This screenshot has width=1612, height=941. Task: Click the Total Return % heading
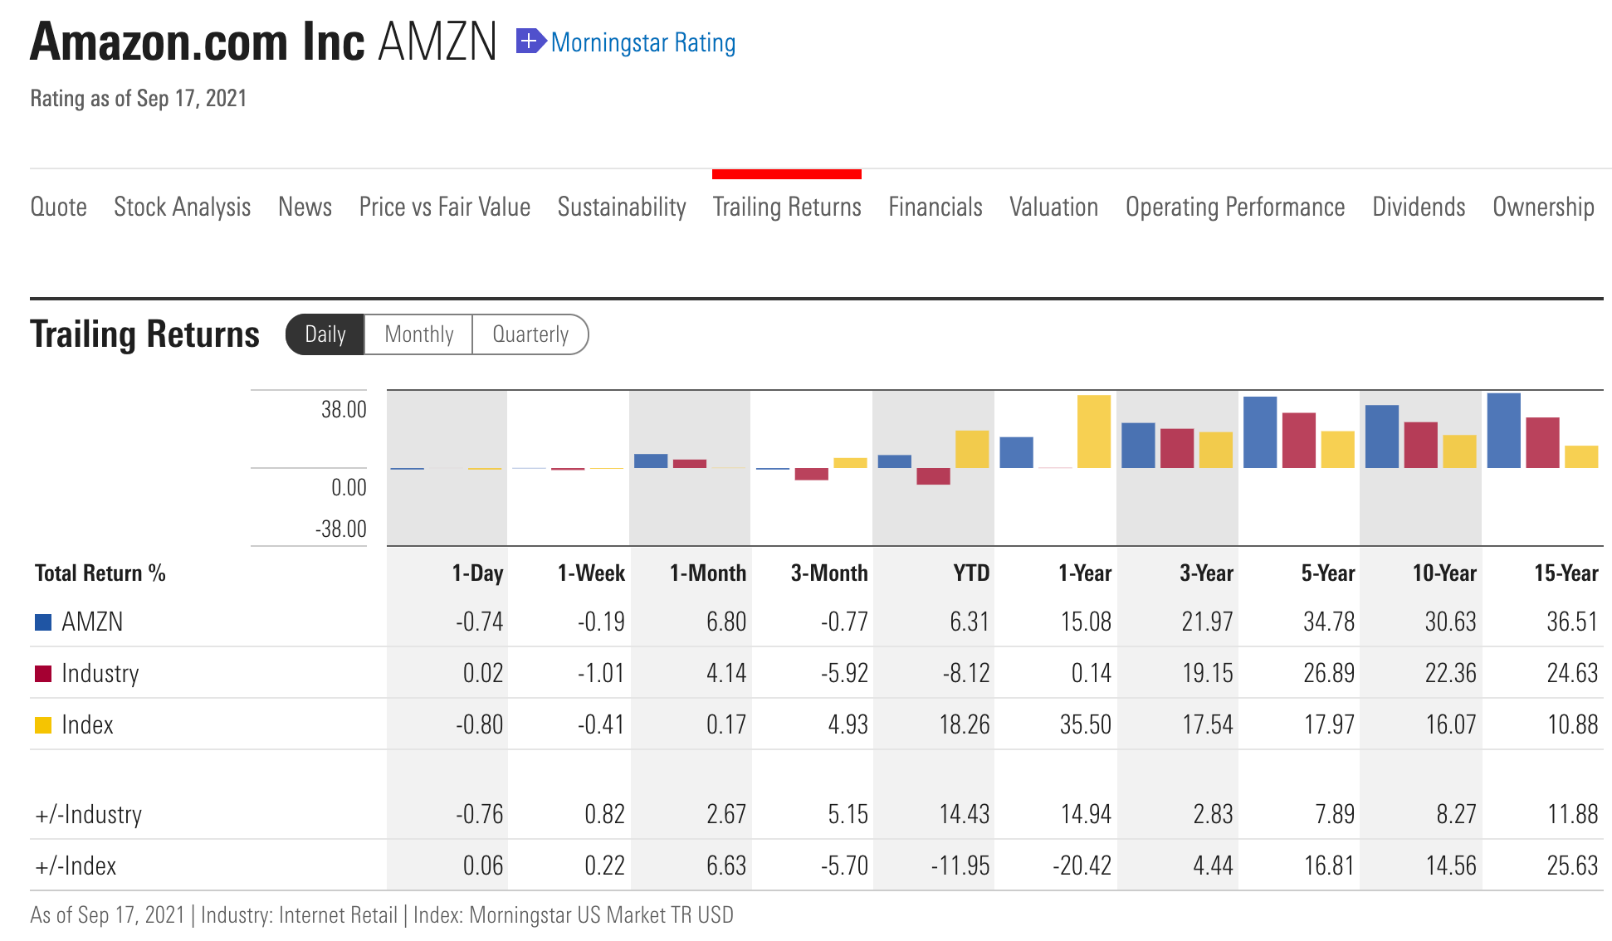click(100, 573)
